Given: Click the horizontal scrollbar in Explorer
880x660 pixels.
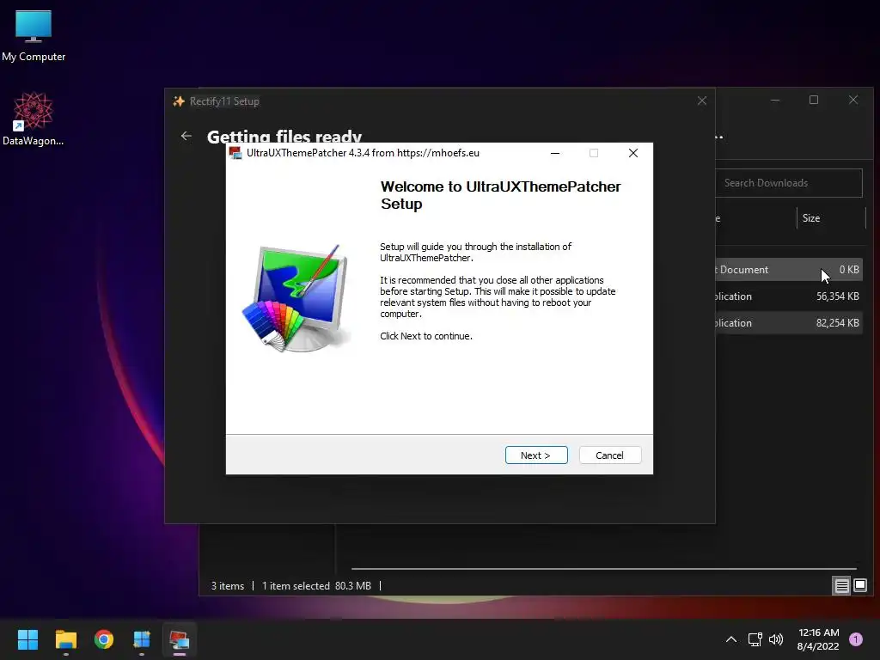Looking at the screenshot, I should click(x=604, y=569).
